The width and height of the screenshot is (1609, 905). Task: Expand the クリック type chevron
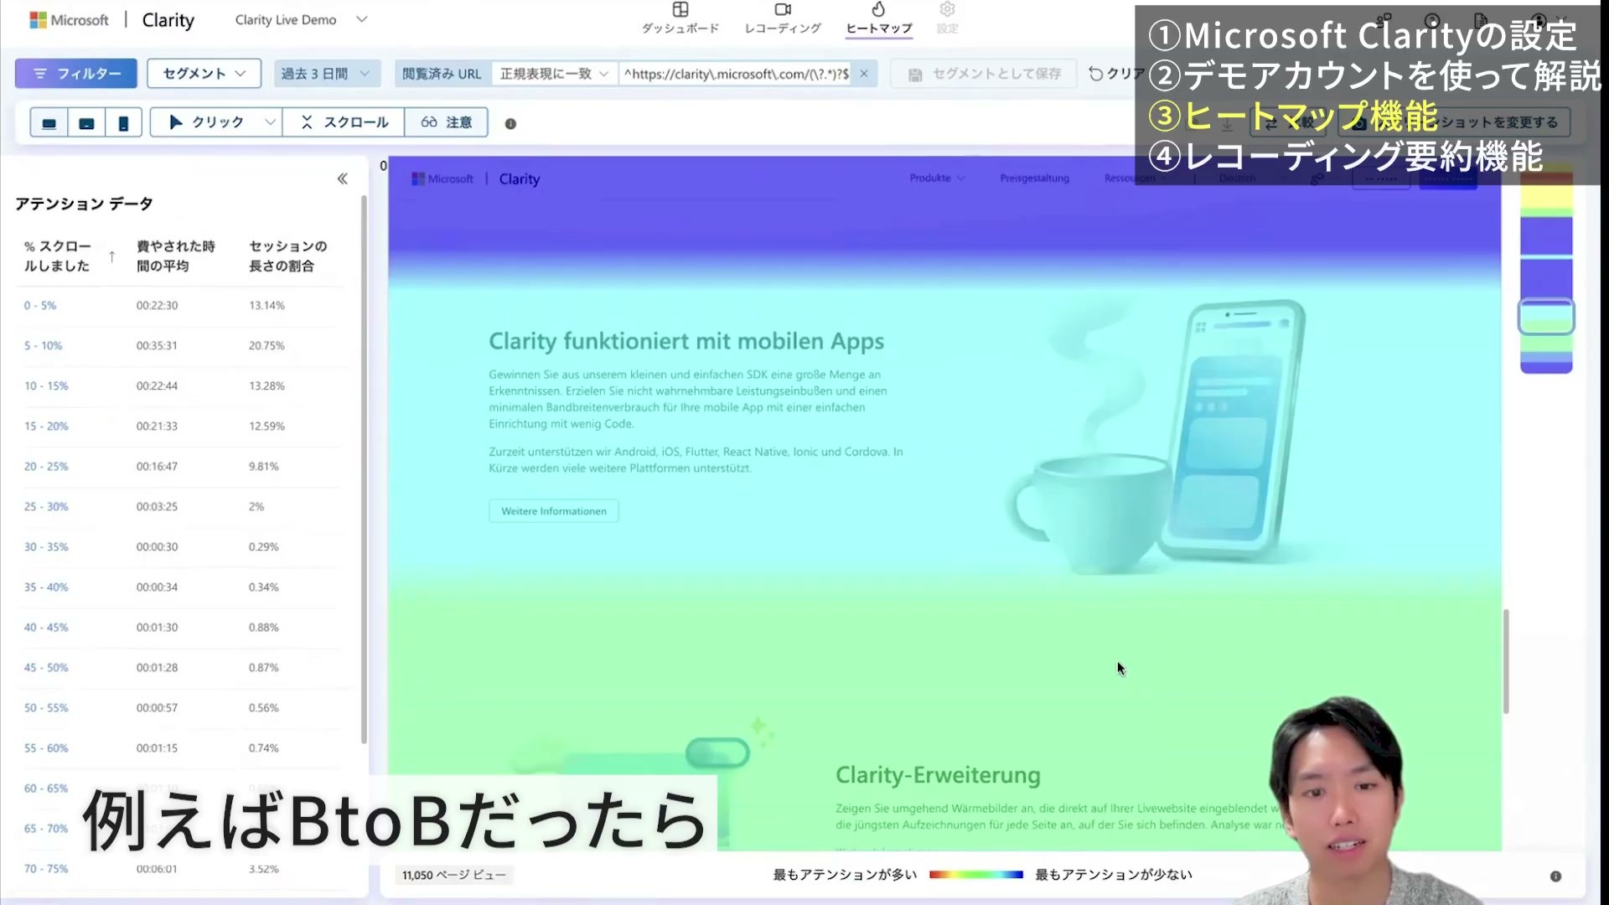pyautogui.click(x=270, y=122)
